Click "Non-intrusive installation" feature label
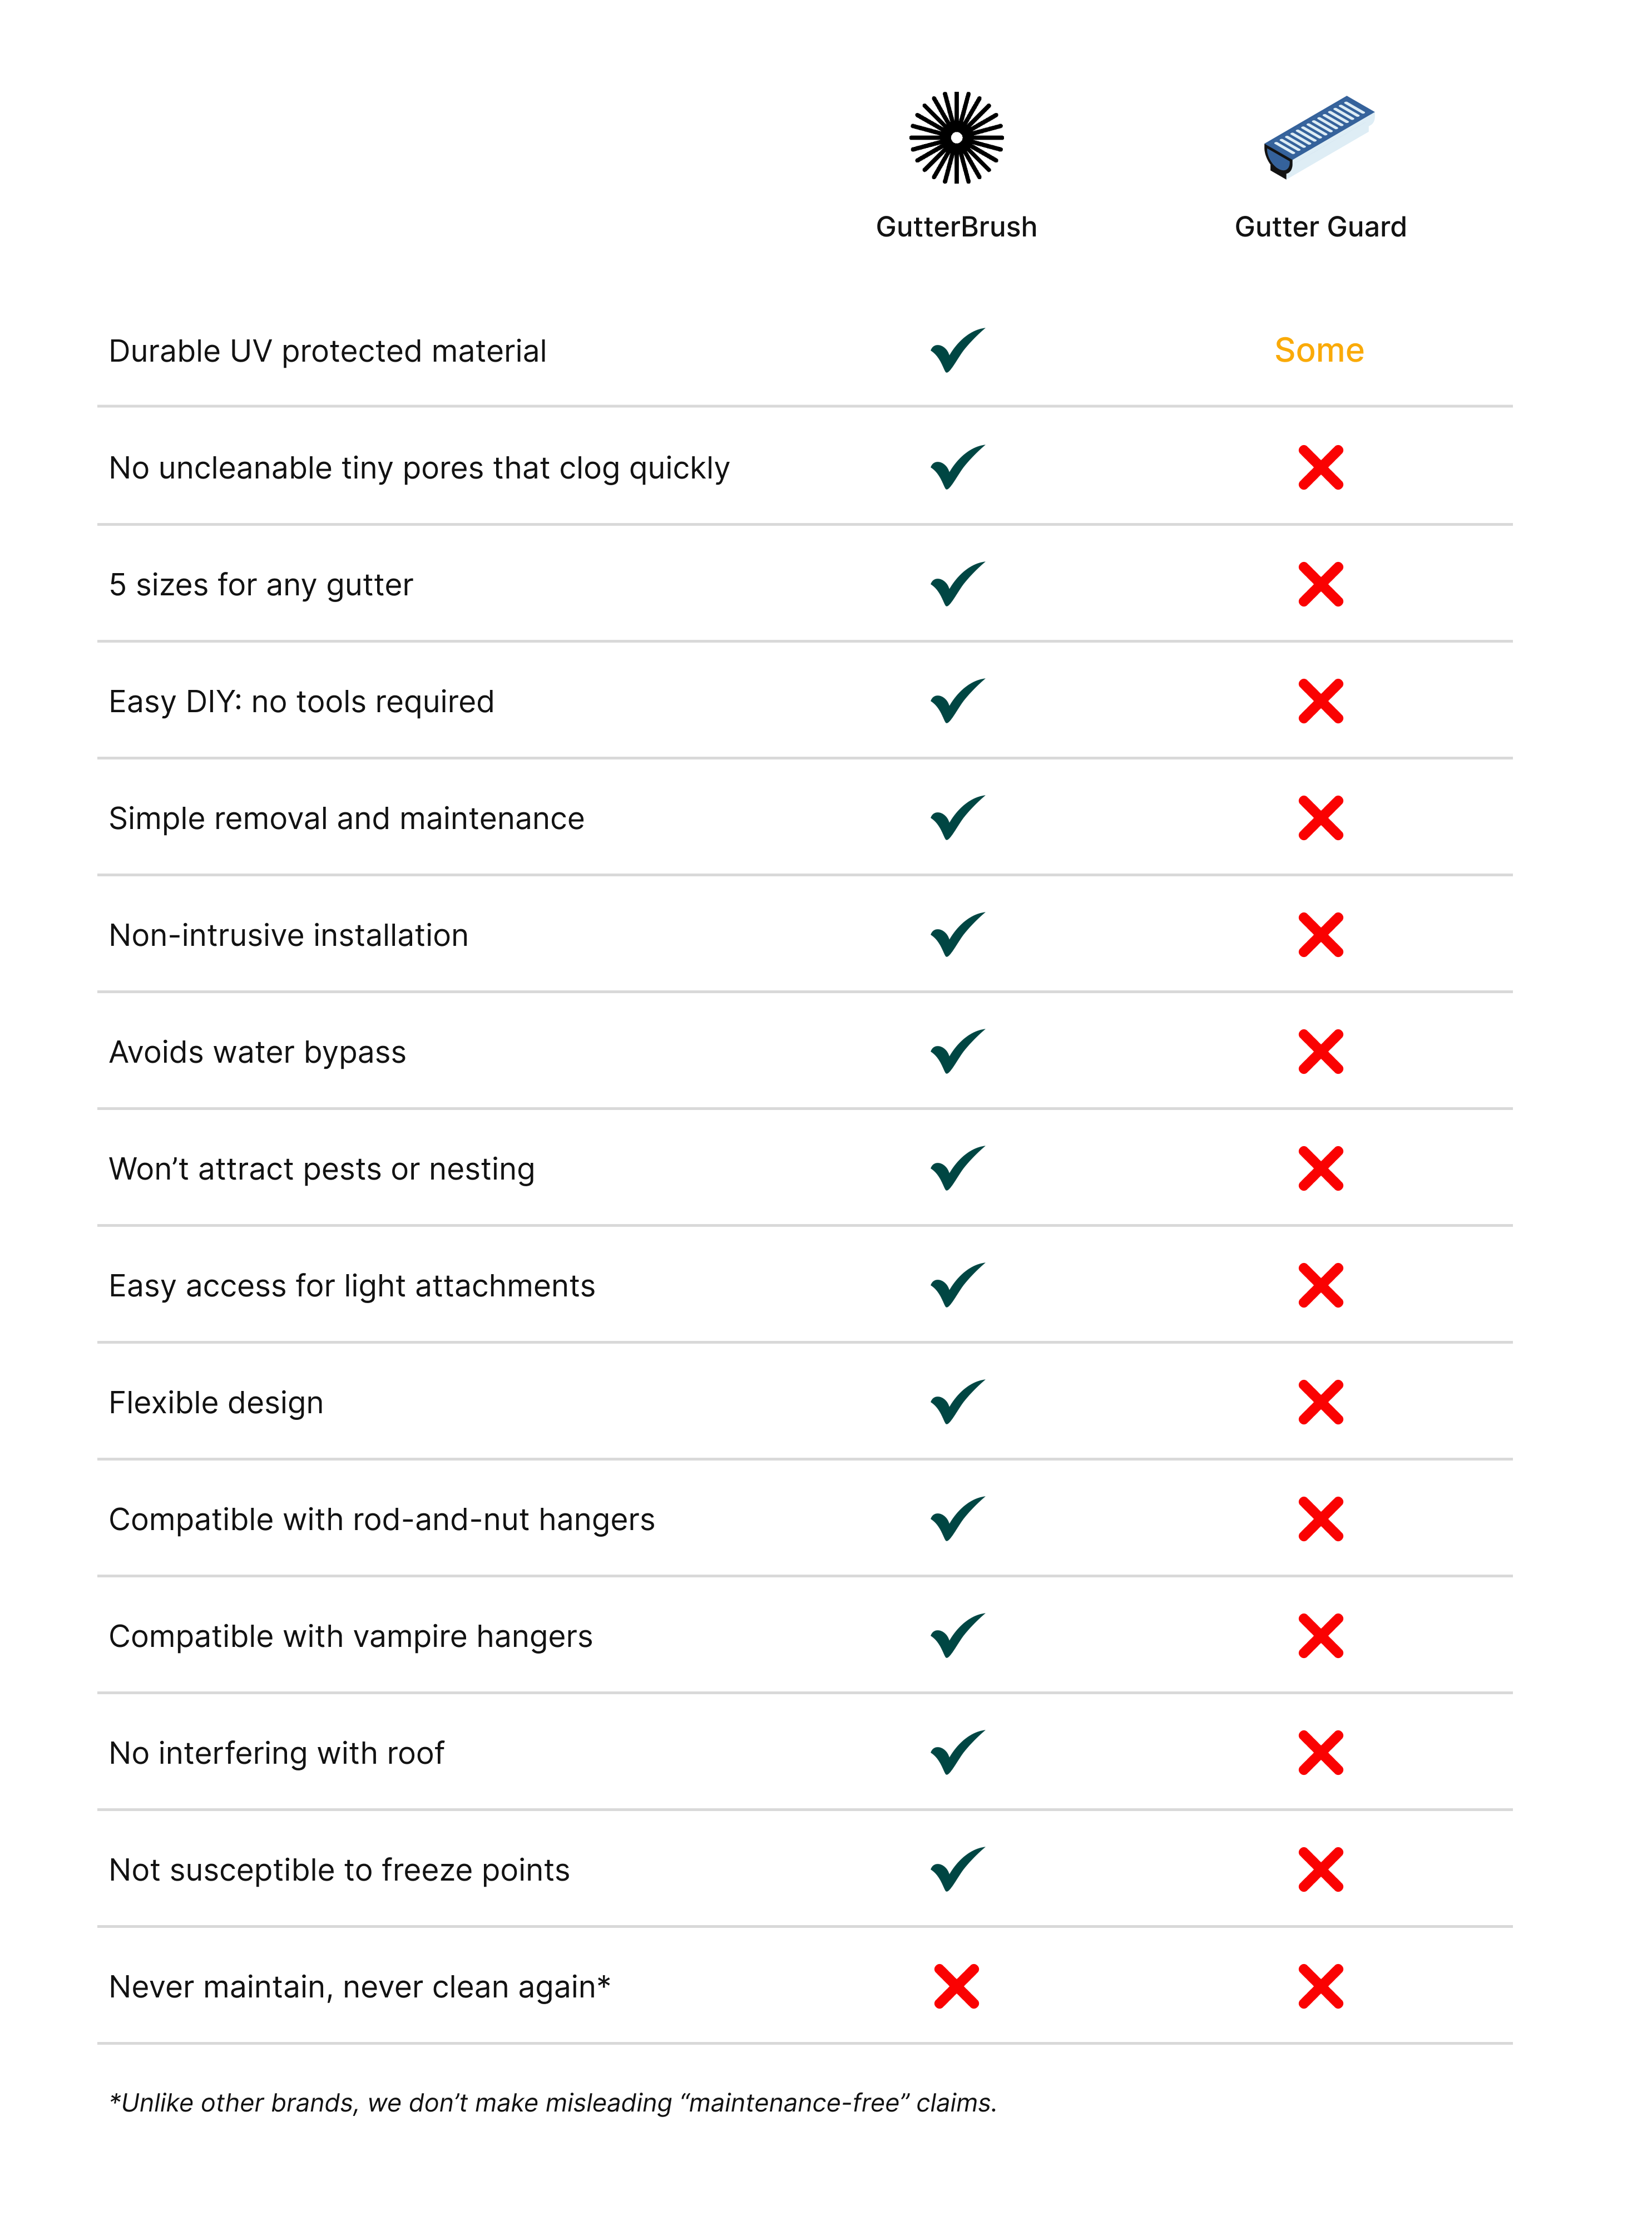1652x2220 pixels. point(288,936)
